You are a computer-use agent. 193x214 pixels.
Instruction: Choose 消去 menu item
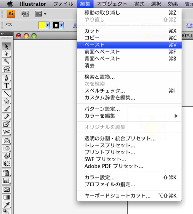click(x=129, y=66)
